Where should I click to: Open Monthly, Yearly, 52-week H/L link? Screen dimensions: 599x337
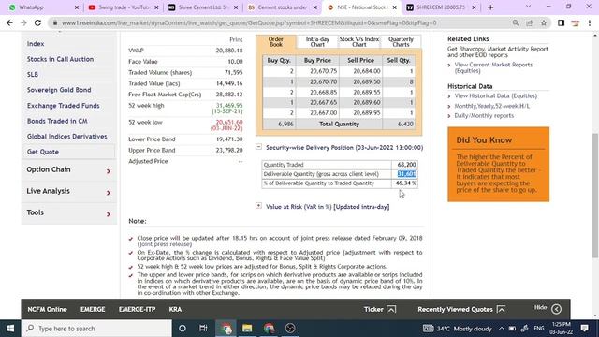492,106
